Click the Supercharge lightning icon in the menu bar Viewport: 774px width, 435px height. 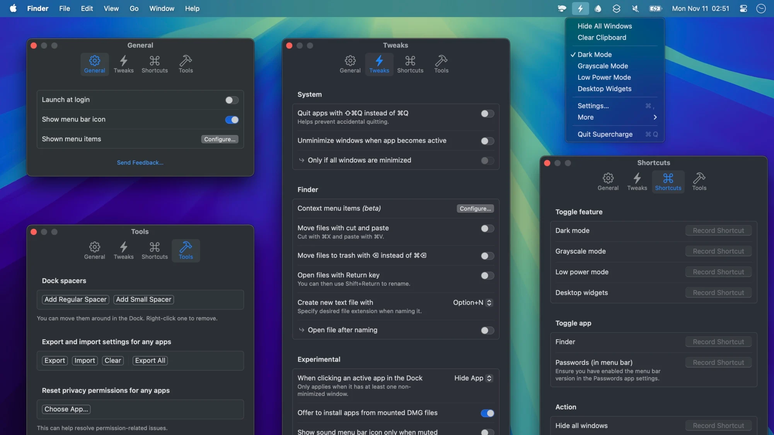pos(580,8)
